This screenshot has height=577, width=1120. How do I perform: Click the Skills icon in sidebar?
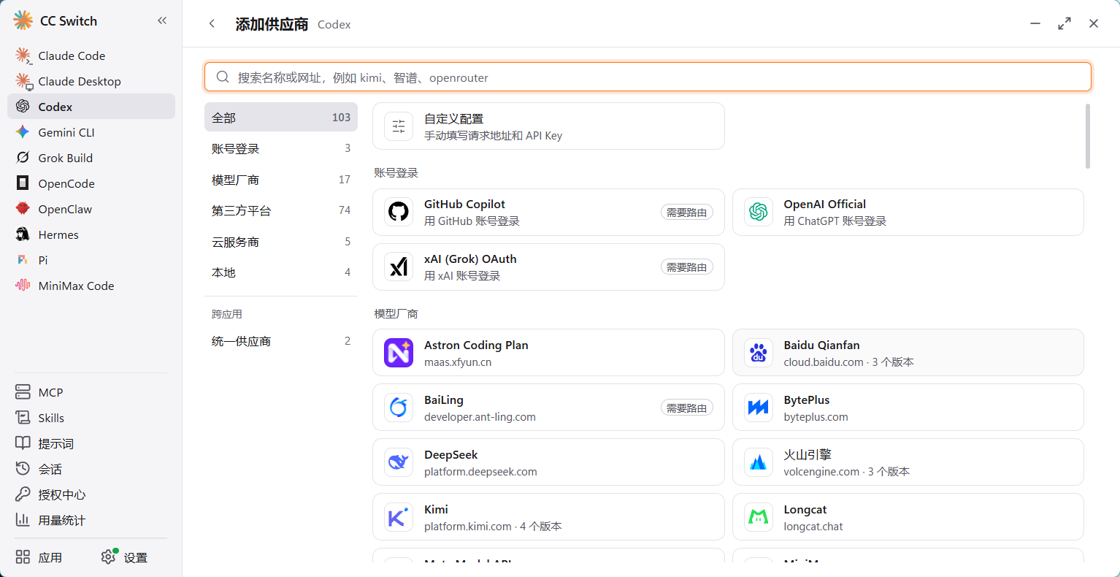(23, 418)
